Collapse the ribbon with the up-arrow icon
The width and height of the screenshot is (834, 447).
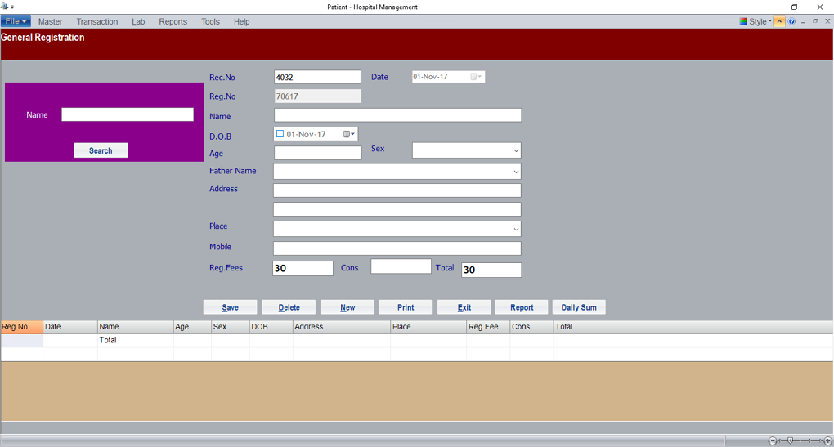pos(780,22)
